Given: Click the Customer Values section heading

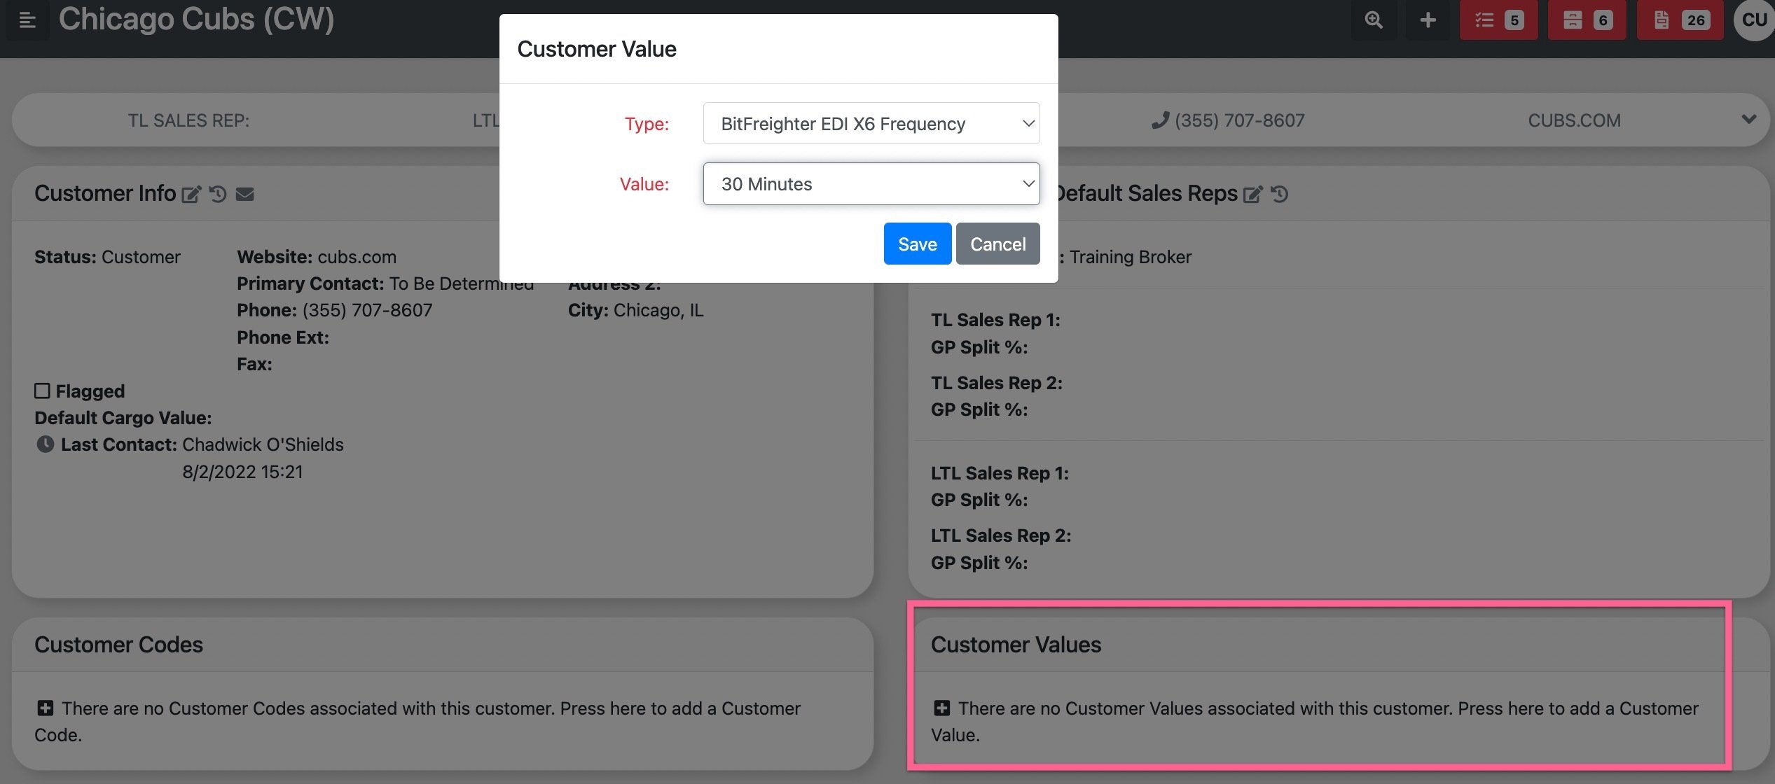Looking at the screenshot, I should 1016,645.
